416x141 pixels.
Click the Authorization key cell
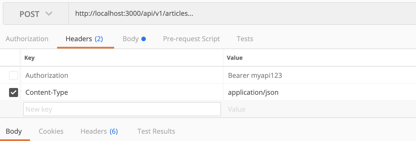[x=122, y=76]
